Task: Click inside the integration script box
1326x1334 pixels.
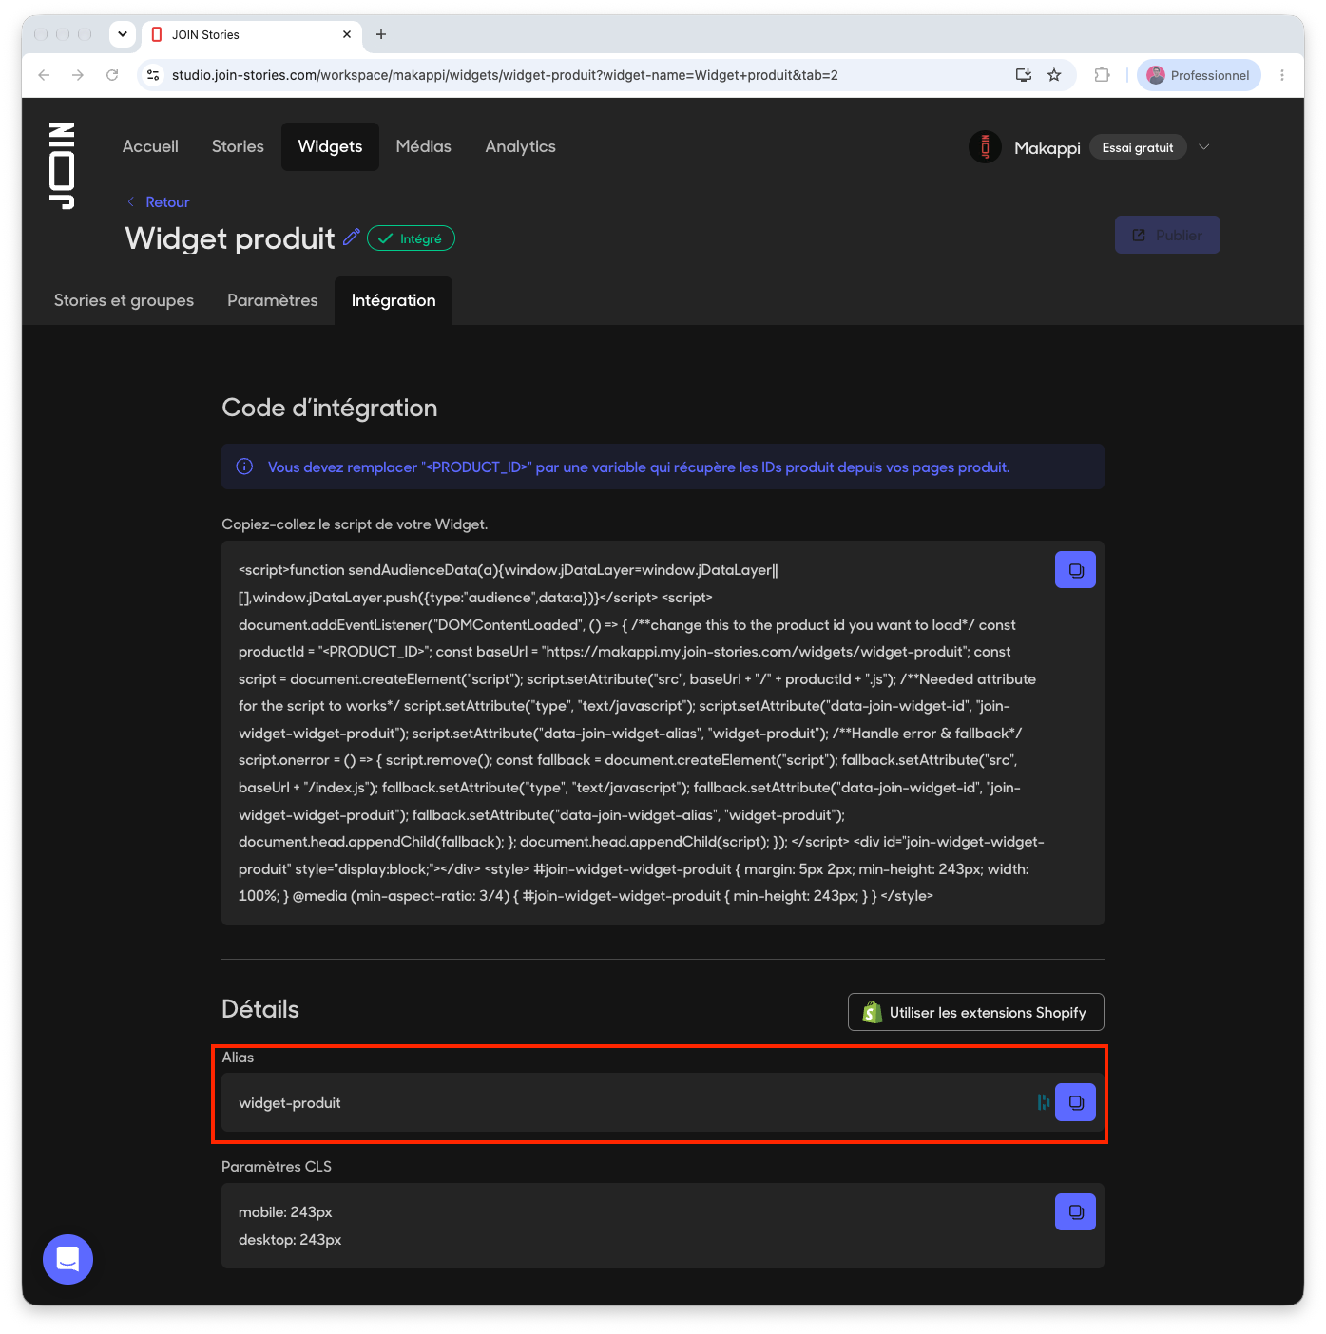Action: pyautogui.click(x=663, y=733)
